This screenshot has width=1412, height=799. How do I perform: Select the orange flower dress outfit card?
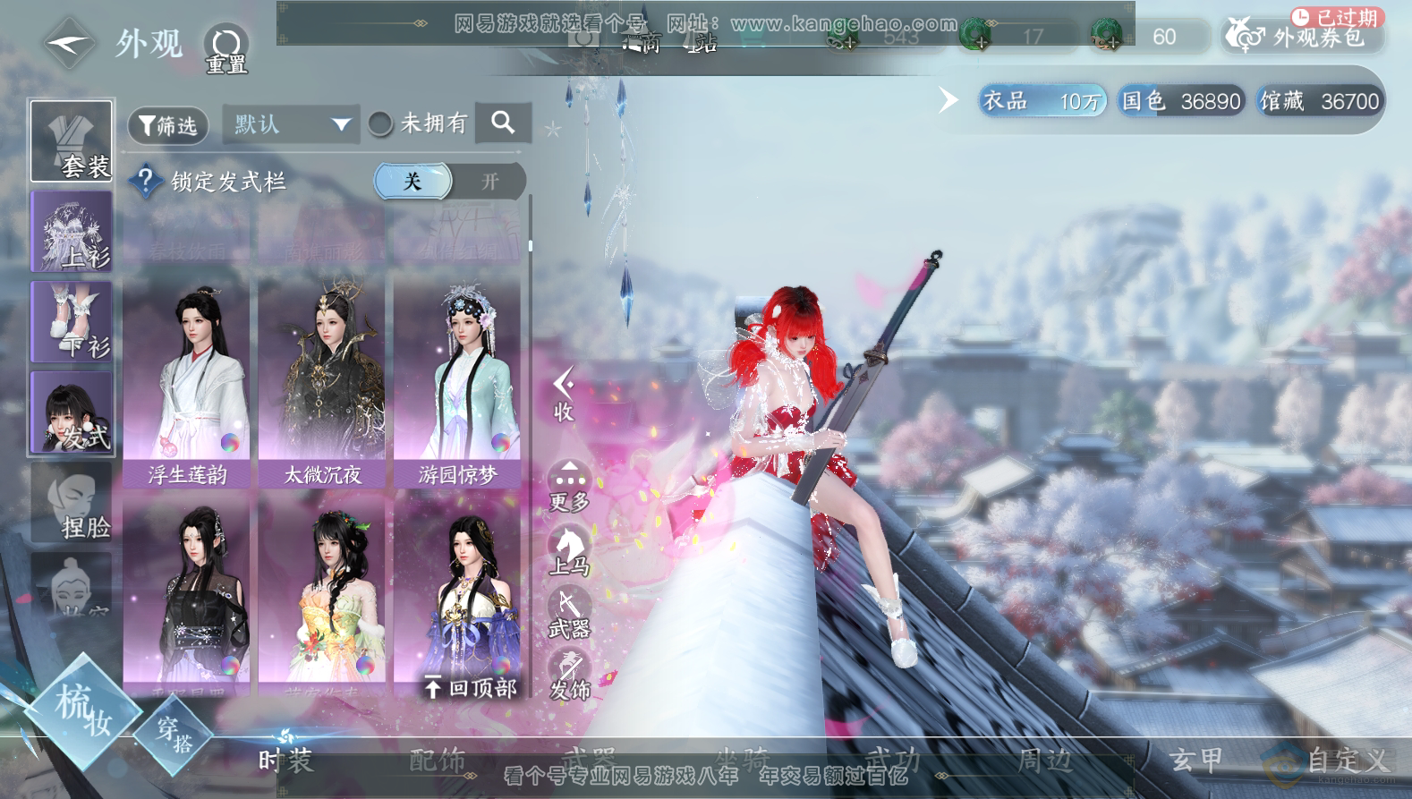322,595
